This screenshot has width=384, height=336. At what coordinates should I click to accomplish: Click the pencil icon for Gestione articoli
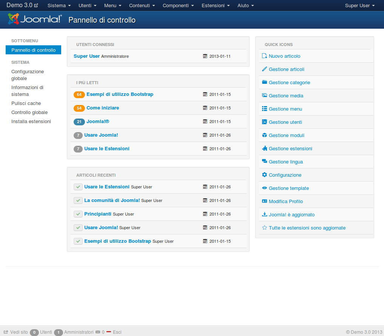(x=264, y=69)
